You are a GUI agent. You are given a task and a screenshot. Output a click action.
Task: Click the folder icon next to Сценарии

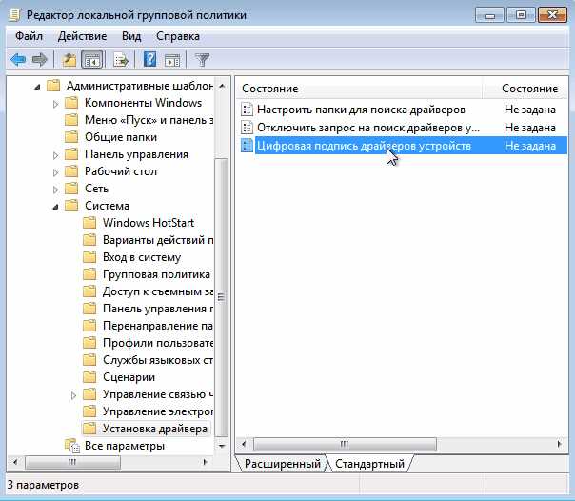[x=89, y=377]
